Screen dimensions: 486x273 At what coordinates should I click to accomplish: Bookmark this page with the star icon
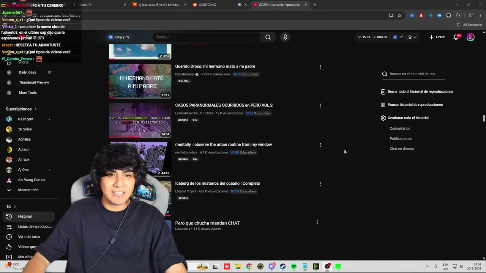click(x=399, y=16)
